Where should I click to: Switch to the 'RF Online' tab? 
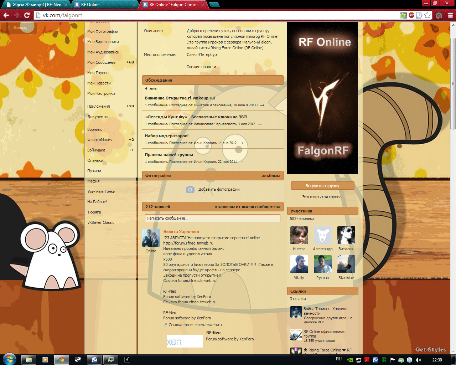[104, 5]
